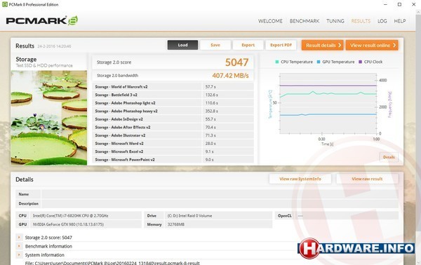
Task: Expand the Benchmark information section
Action: [x=19, y=246]
